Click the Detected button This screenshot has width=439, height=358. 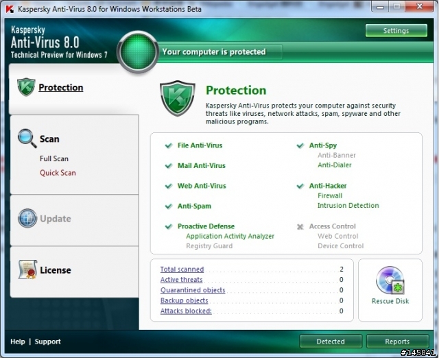(331, 342)
